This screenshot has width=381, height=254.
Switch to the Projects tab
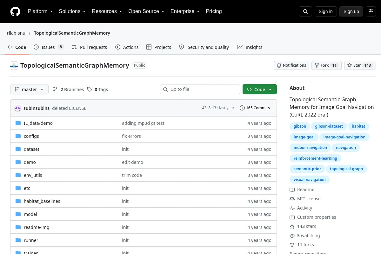pyautogui.click(x=159, y=47)
